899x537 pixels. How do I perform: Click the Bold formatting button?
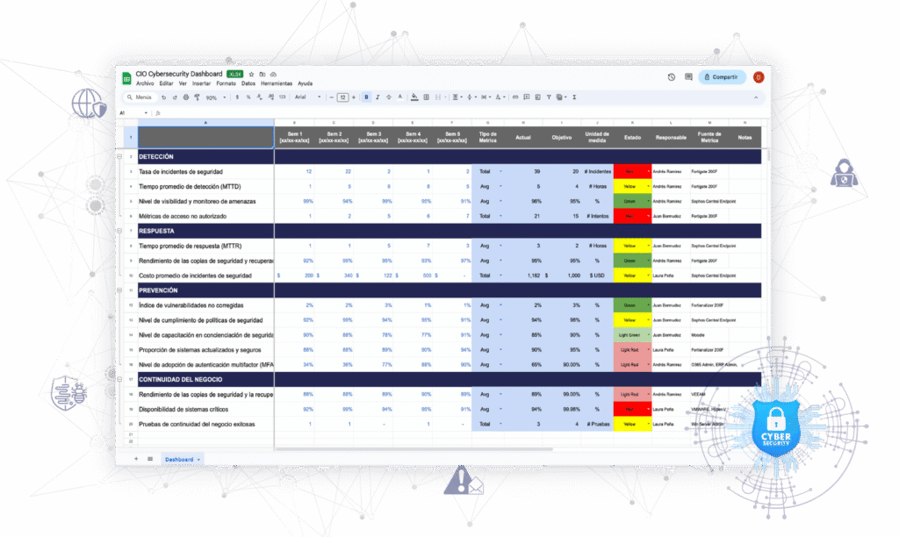tap(366, 97)
